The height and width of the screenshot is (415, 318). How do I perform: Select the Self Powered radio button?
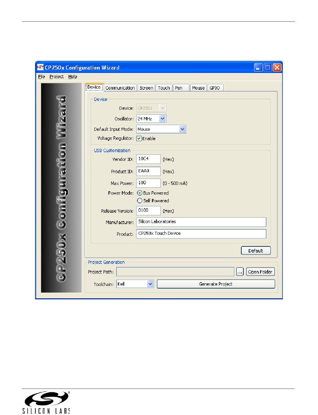140,201
